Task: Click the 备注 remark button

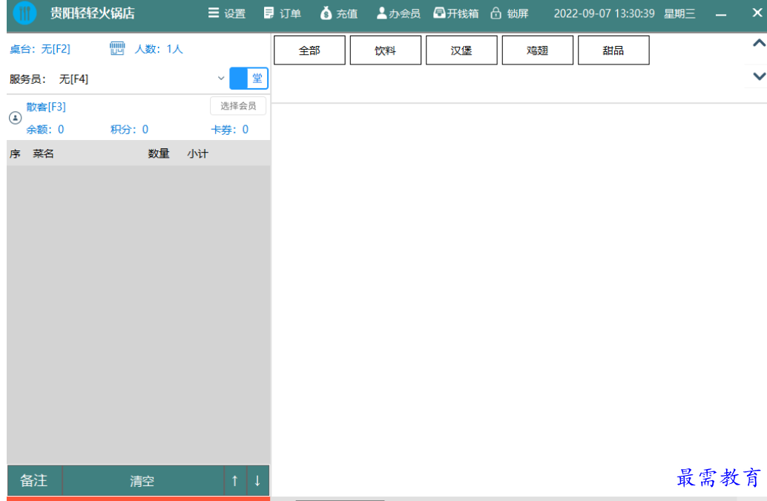Action: tap(34, 480)
